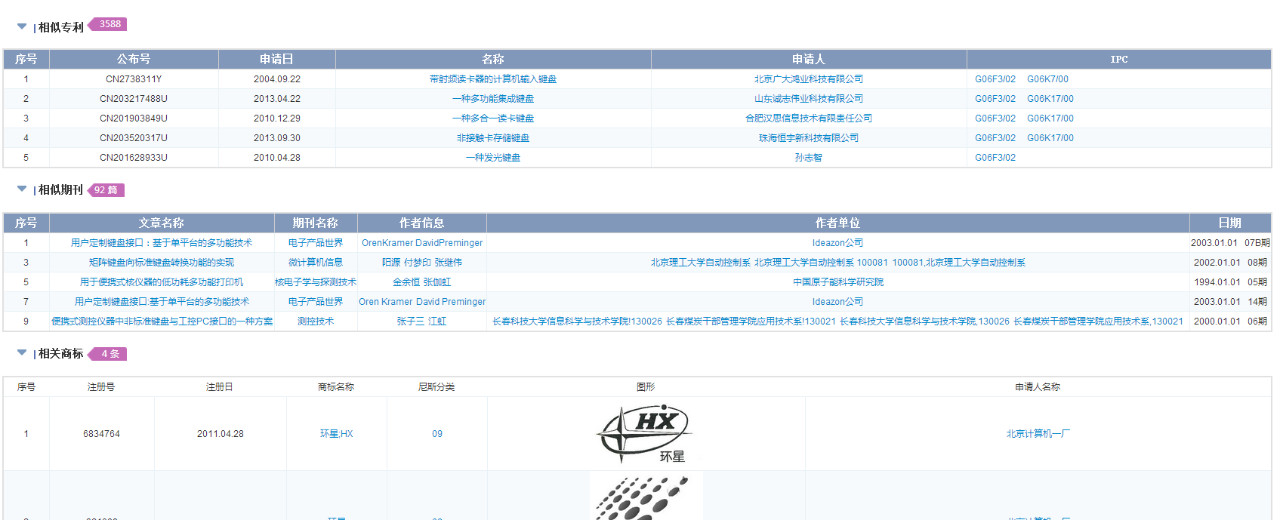This screenshot has height=520, width=1280.
Task: Click the 申请日 column header
Action: tap(276, 59)
